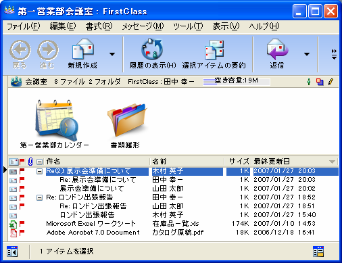Image resolution: width=342 pixels, height=263 pixels.
Task: Click the red flag column header icon
Action: pyautogui.click(x=22, y=162)
